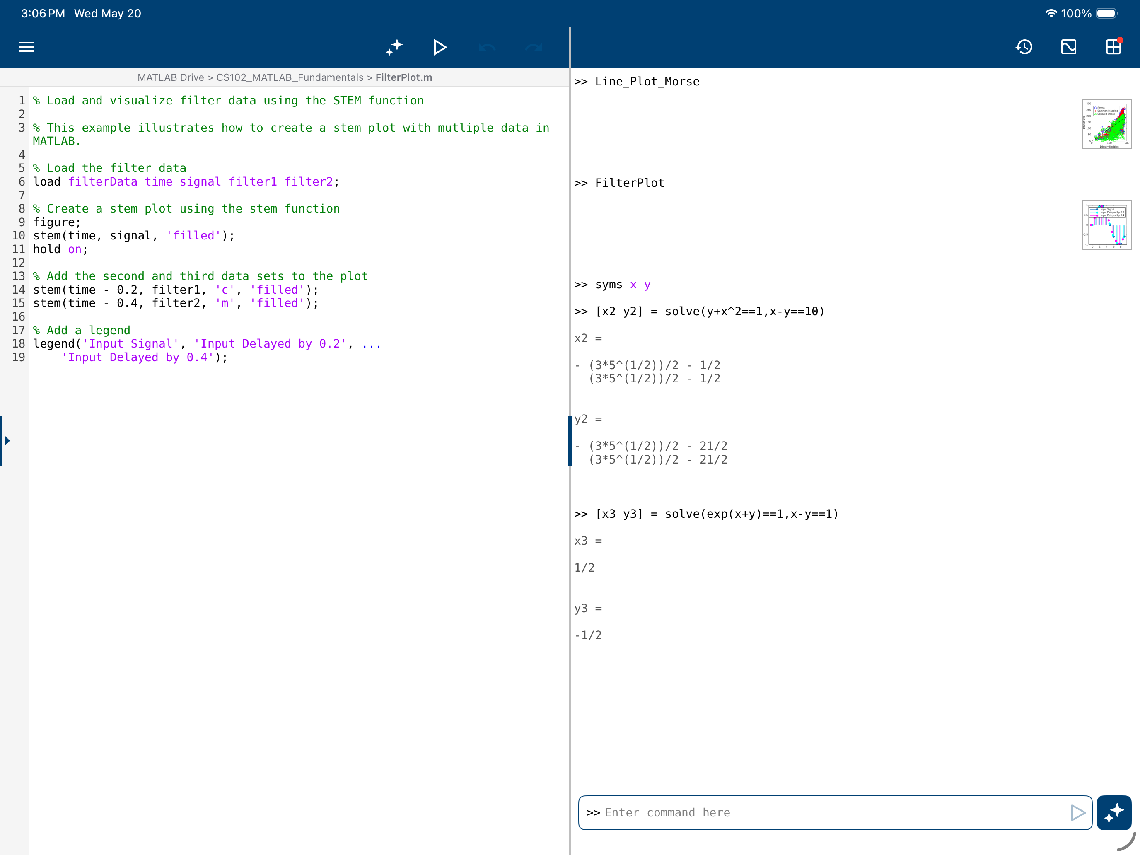
Task: Select the syms x y command line
Action: click(612, 285)
